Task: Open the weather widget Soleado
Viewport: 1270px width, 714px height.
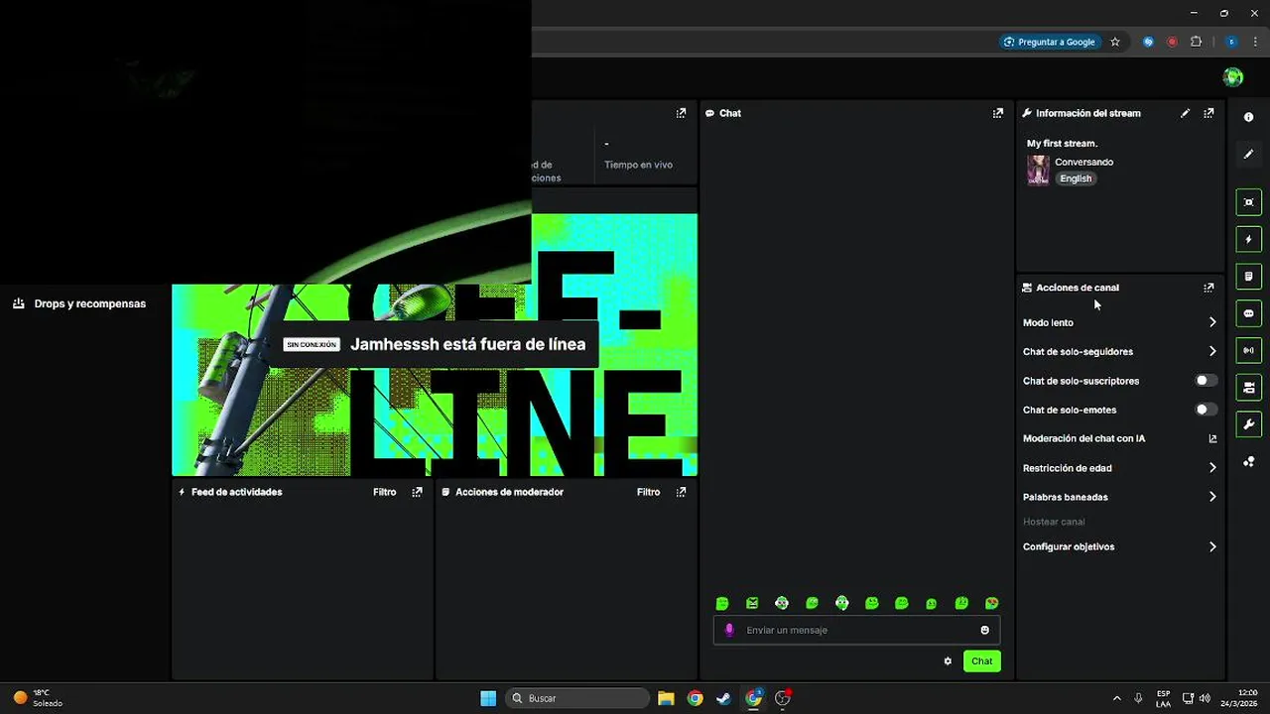Action: [38, 698]
